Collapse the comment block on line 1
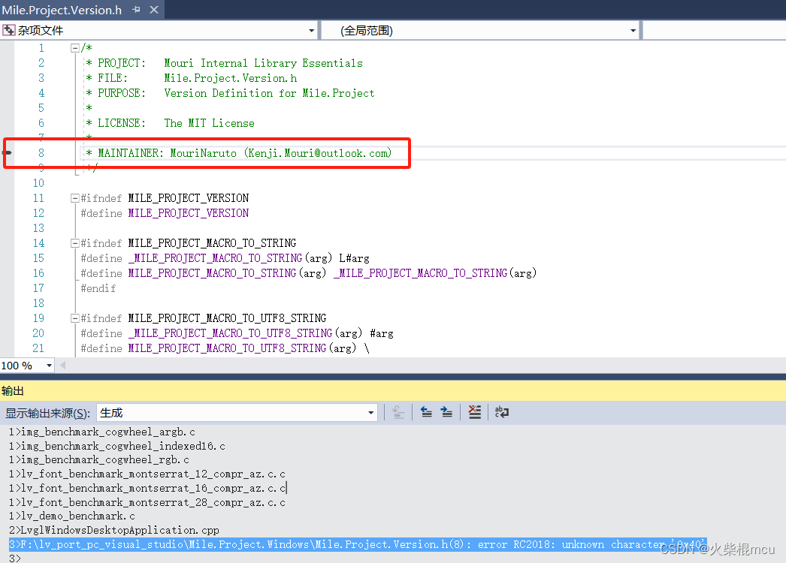 coord(74,47)
